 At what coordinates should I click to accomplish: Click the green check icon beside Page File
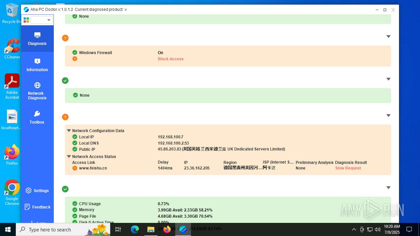pyautogui.click(x=75, y=216)
